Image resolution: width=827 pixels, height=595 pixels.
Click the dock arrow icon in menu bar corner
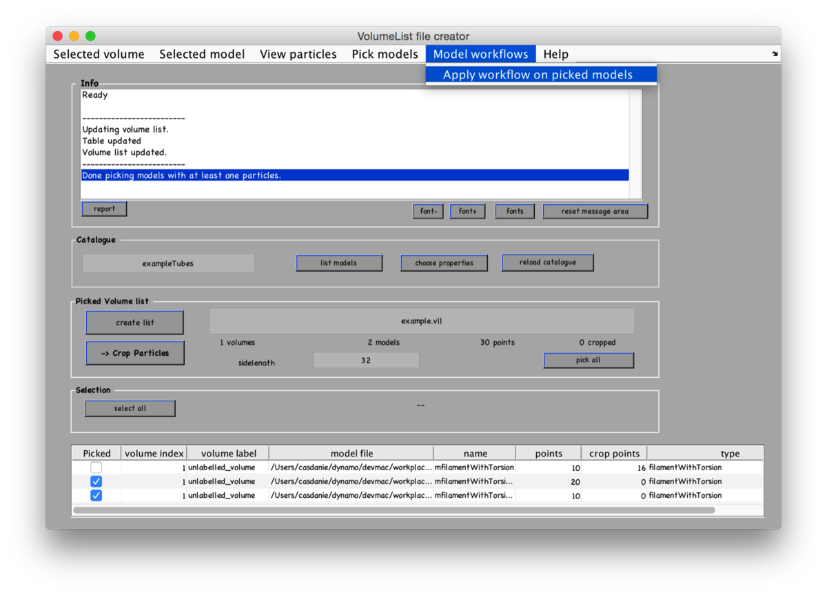(x=775, y=54)
